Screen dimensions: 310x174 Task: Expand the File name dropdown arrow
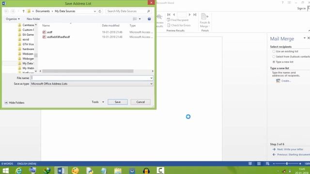pos(151,78)
